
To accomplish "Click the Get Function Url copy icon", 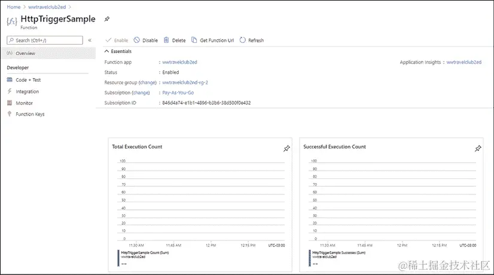I will pos(194,40).
